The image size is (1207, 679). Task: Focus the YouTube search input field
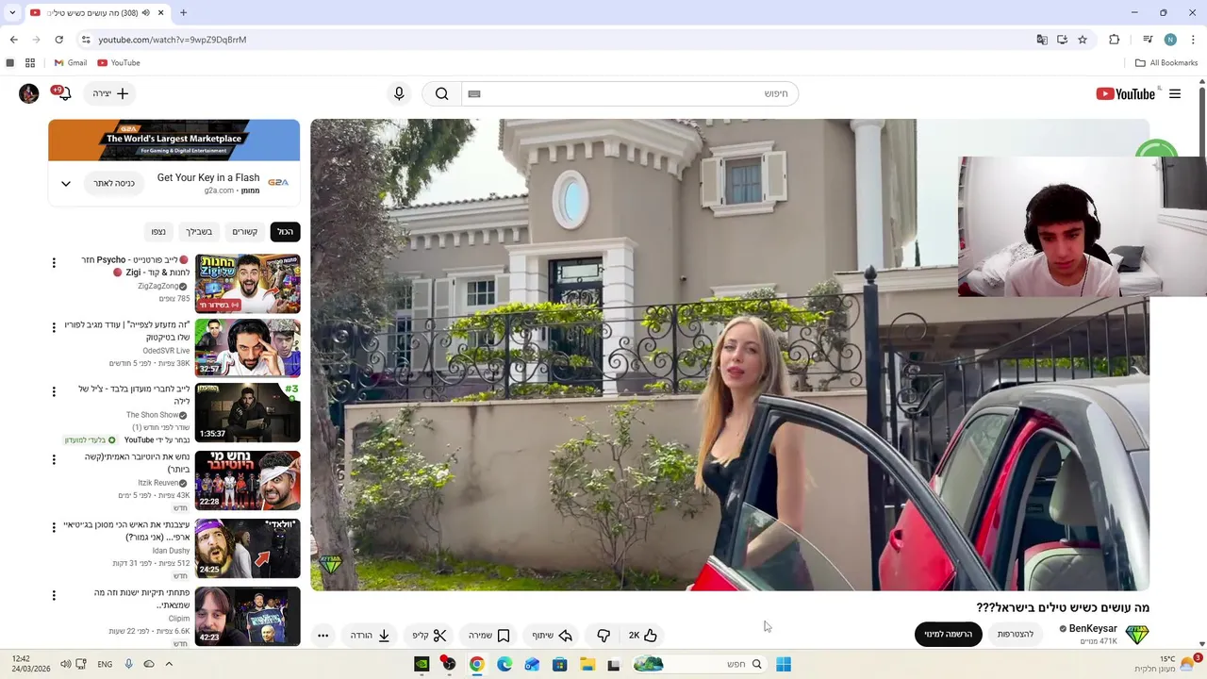coord(630,93)
